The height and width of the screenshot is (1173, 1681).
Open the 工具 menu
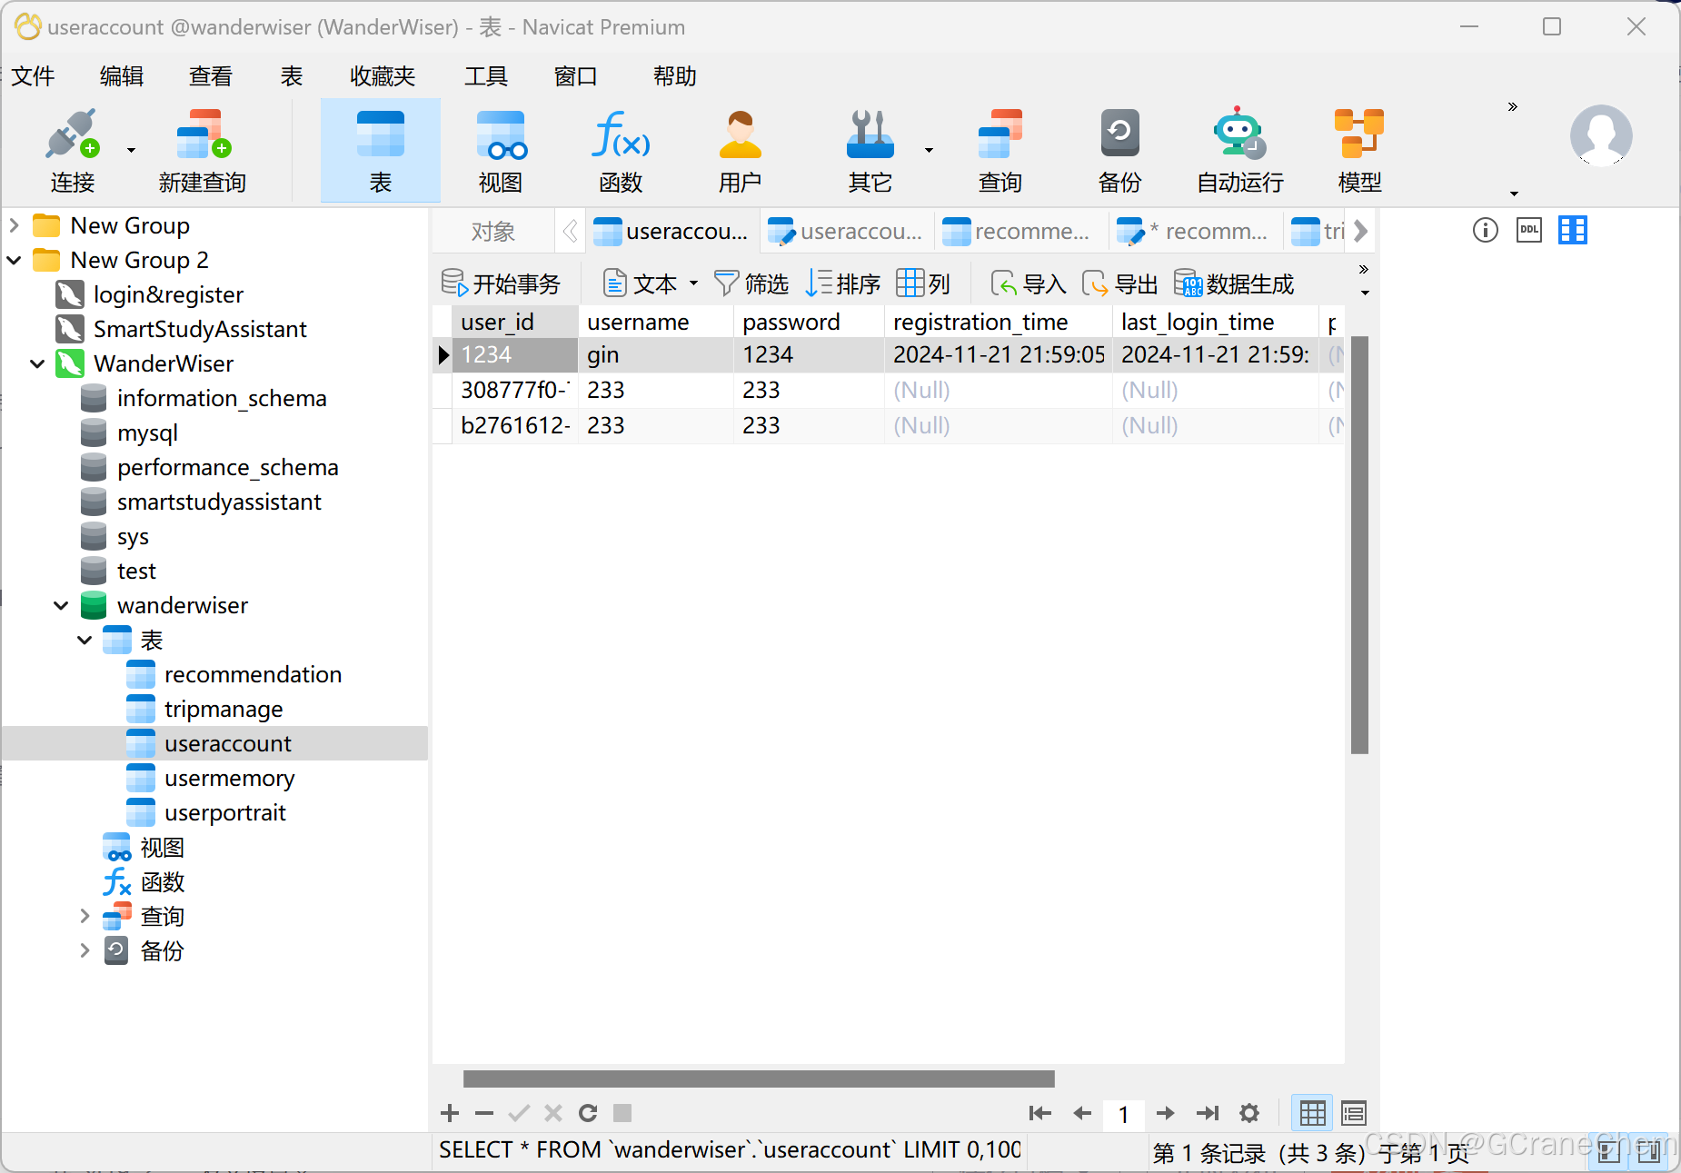point(486,76)
